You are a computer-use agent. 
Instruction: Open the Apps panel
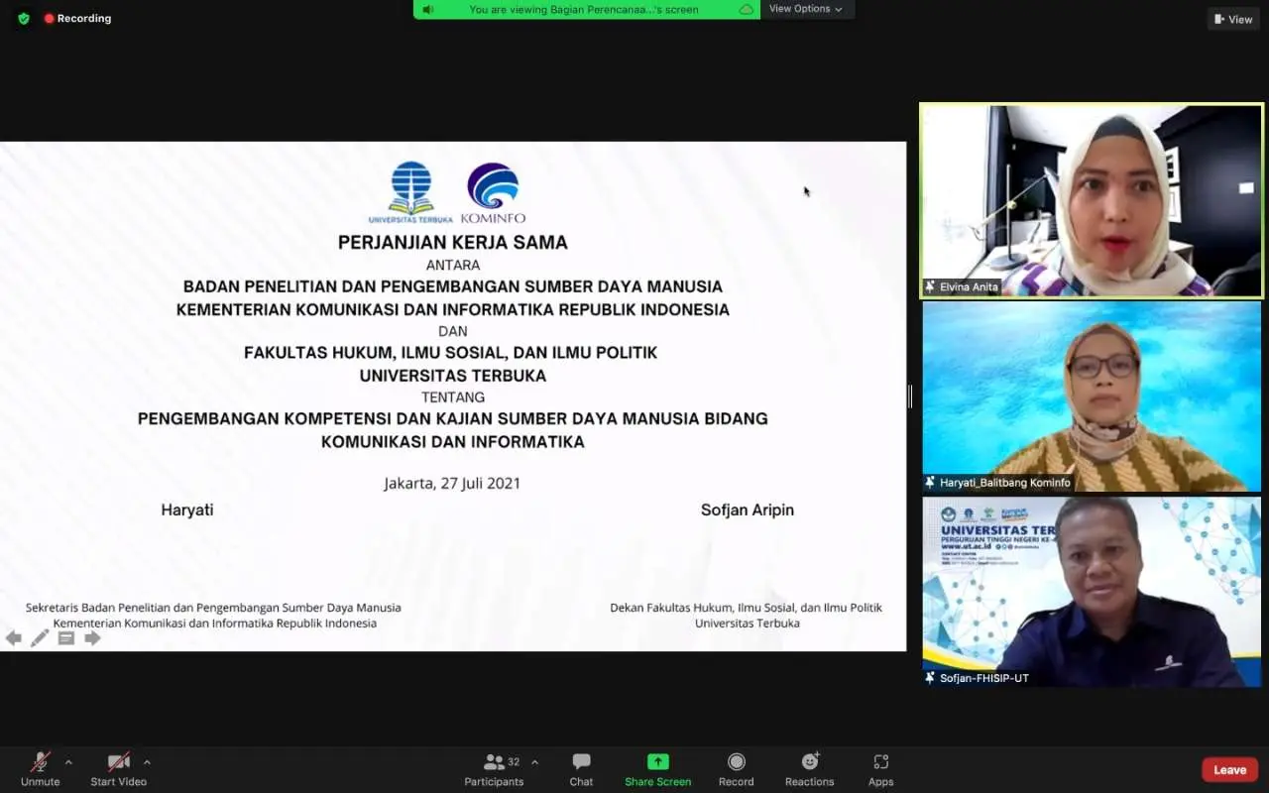pyautogui.click(x=880, y=768)
